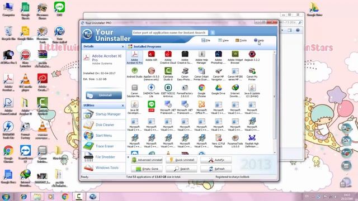Select Aegisub 3.2.2 in installed programs
Image resolution: width=358 pixels, height=201 pixels.
click(x=252, y=56)
